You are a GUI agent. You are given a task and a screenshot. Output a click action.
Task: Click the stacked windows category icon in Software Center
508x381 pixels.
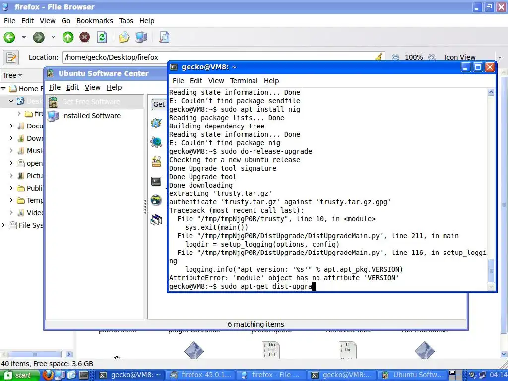[156, 220]
